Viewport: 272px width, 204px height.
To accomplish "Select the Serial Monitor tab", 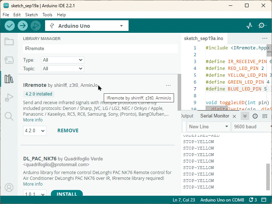I will pyautogui.click(x=215, y=116).
